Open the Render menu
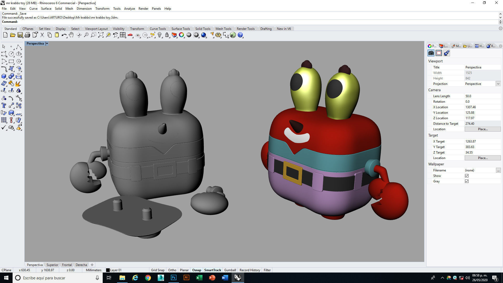This screenshot has width=503, height=283. point(143,9)
